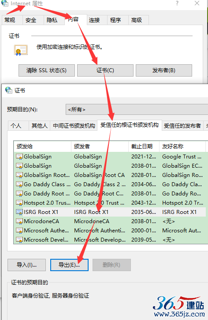Click the Go Daddy Class certificate icon

[x=19, y=184]
